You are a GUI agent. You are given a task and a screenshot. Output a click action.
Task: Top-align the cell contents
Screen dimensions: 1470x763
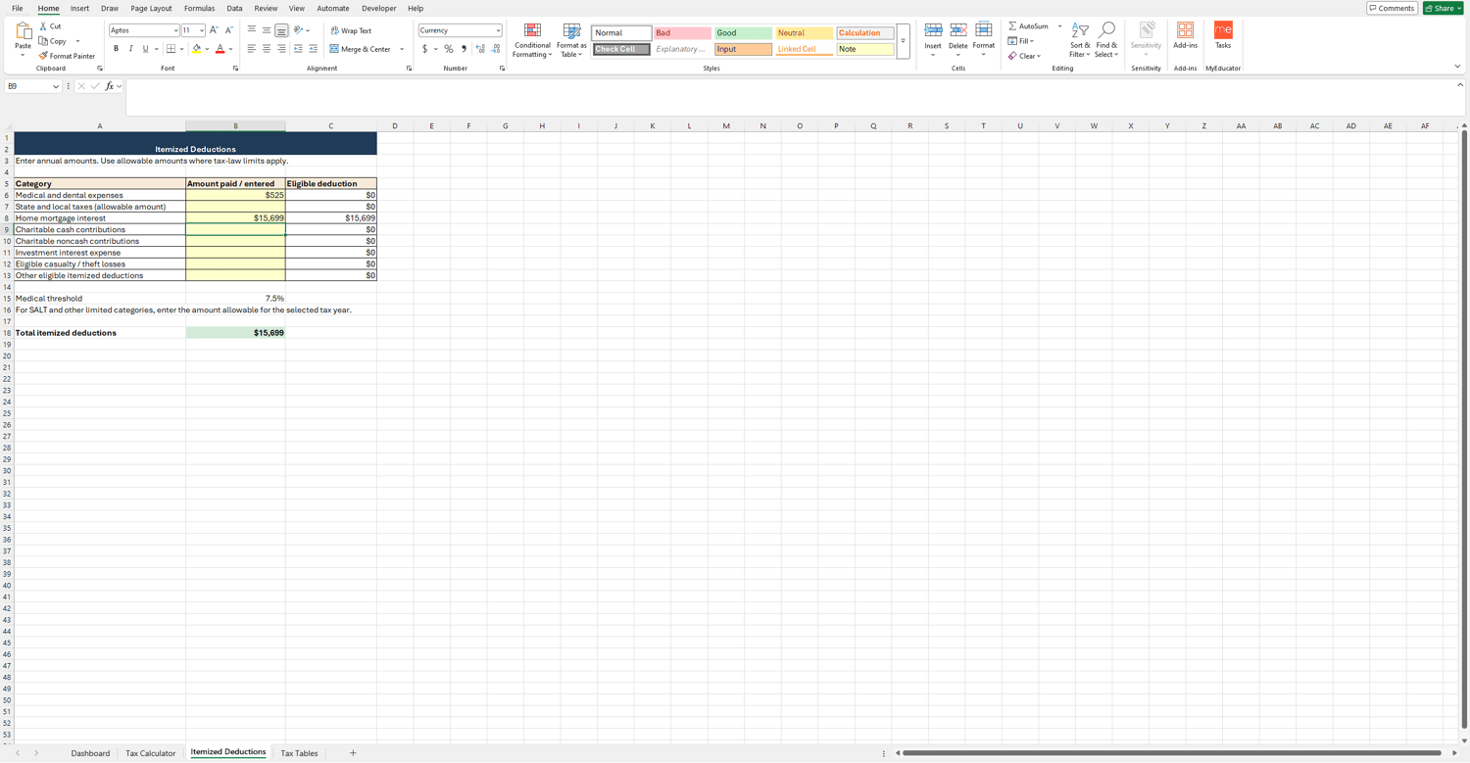252,30
